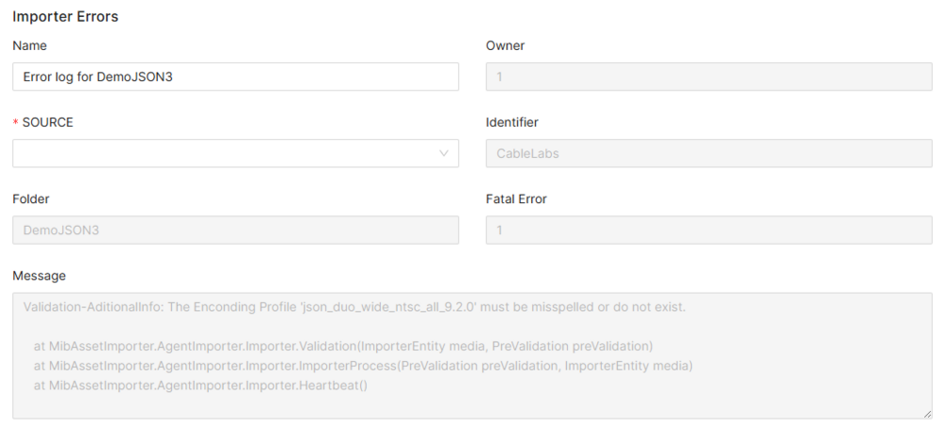Select the SOURCE label text
This screenshot has width=945, height=428.
[47, 123]
